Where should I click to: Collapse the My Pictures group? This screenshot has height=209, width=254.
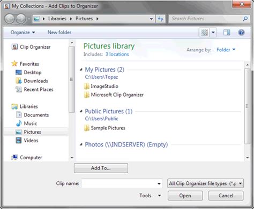(x=81, y=69)
